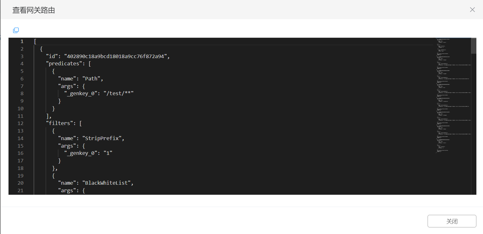Click the dialog title 查看网关路由
This screenshot has width=483, height=234.
tap(34, 10)
